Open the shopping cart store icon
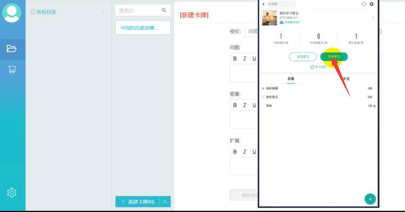Image resolution: width=405 pixels, height=212 pixels. click(12, 69)
